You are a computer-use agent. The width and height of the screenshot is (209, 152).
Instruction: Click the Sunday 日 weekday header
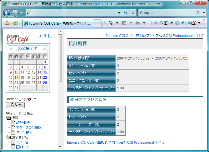[x=11, y=57]
